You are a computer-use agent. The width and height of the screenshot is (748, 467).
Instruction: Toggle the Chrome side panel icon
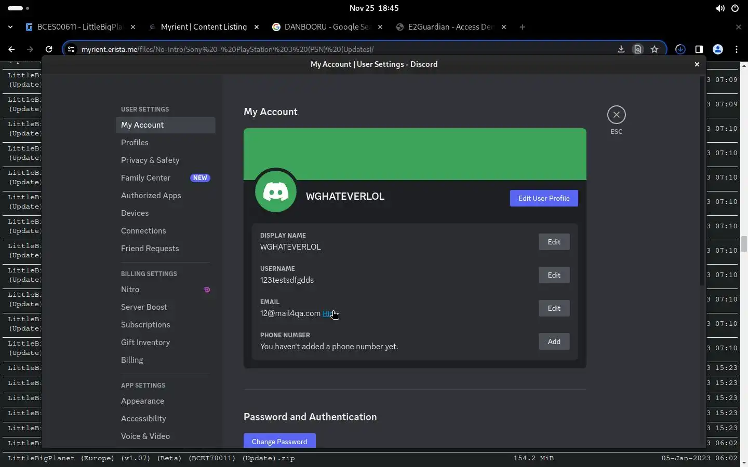coord(699,49)
